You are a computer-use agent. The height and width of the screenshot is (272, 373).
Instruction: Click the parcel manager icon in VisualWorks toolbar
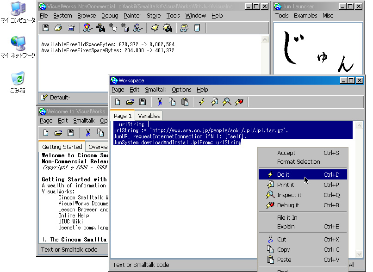pos(184,28)
